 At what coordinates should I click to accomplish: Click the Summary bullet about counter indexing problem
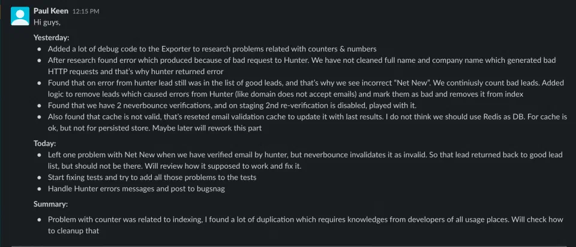[305, 225]
